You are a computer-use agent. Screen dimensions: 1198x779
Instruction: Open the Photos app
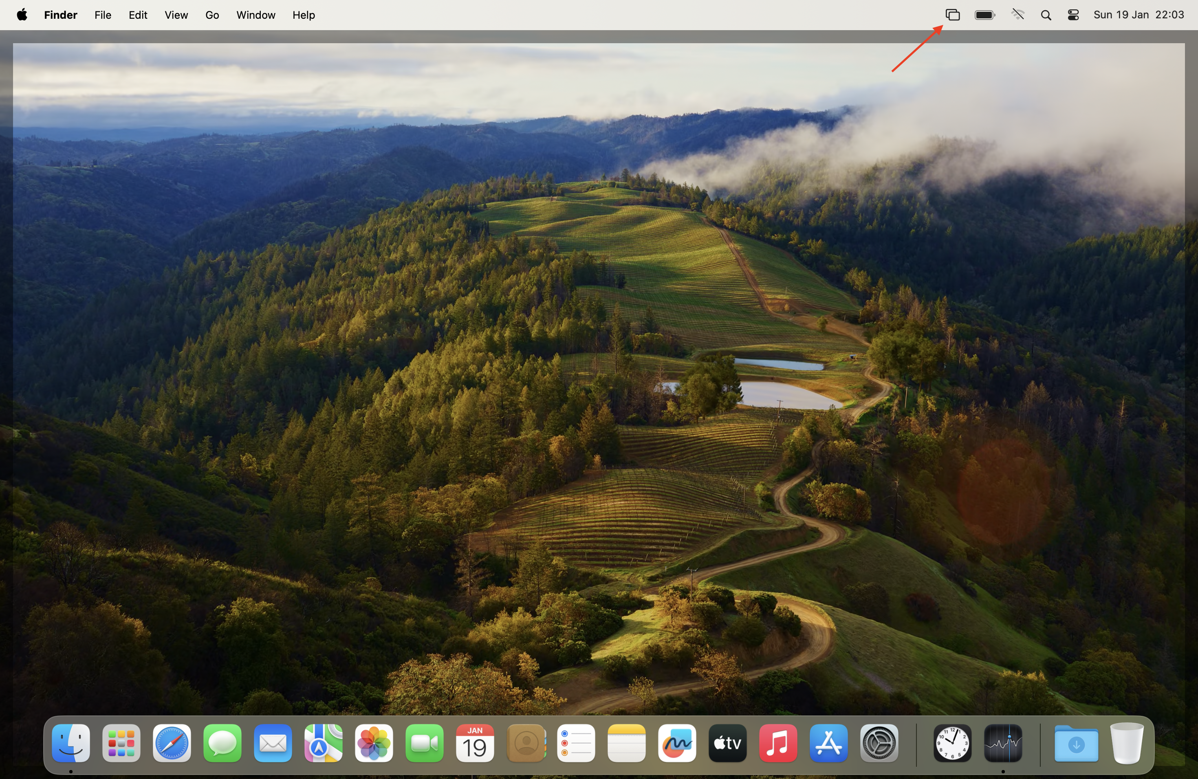[374, 743]
